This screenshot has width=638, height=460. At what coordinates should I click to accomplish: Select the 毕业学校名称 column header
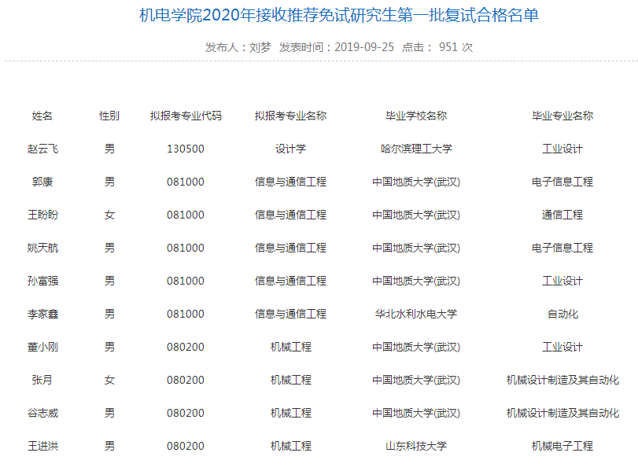point(416,116)
